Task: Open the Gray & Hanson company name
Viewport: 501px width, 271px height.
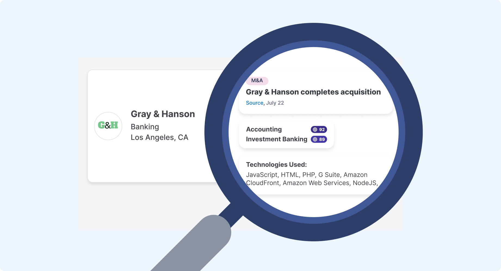Action: [163, 114]
